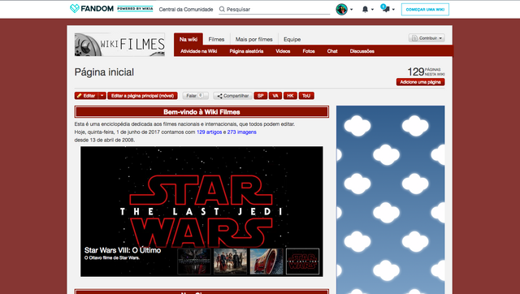The image size is (520, 294).
Task: Click the Editar button
Action: click(86, 96)
